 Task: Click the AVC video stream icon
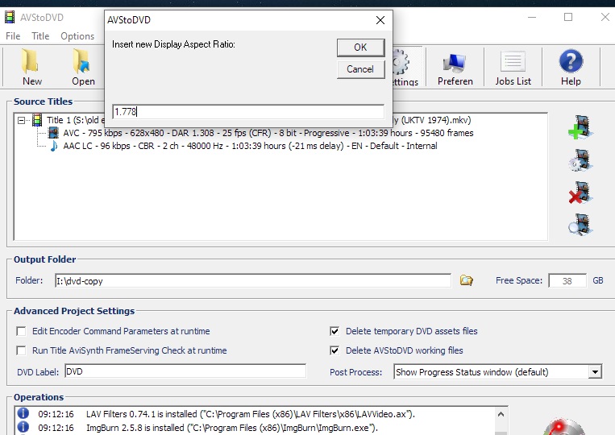click(x=53, y=133)
